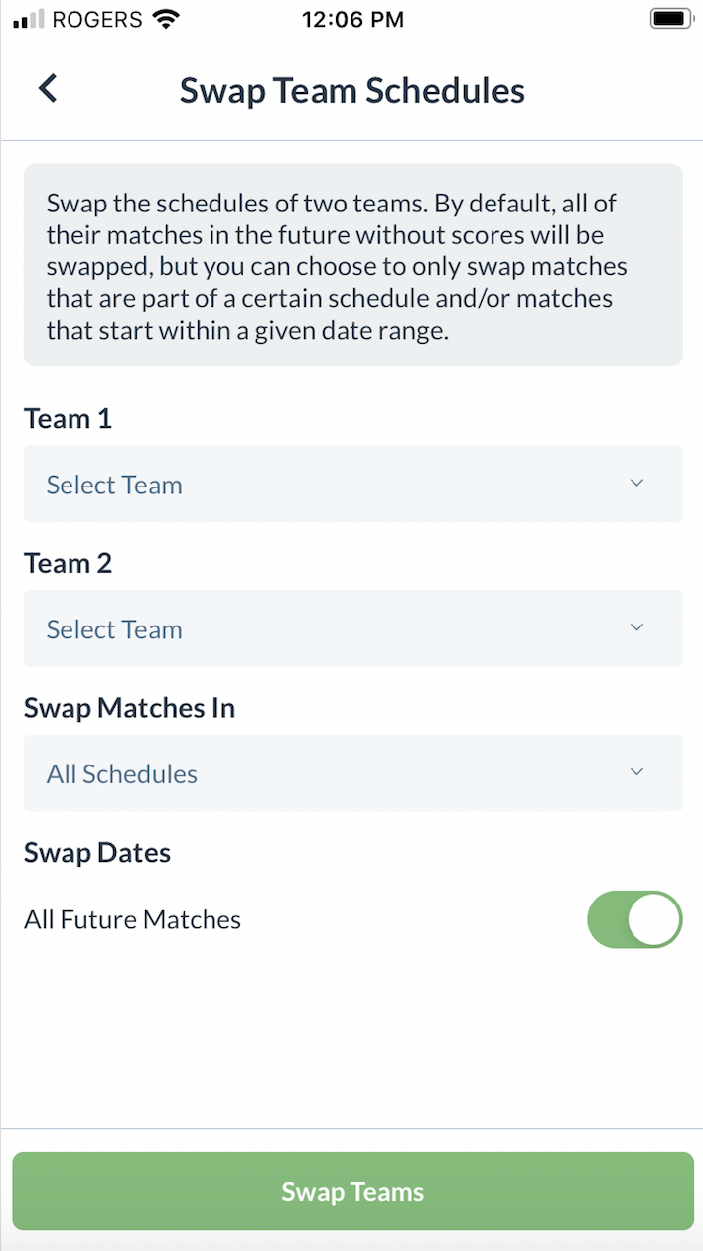Expand the Swap Matches In dropdown
The height and width of the screenshot is (1251, 703).
click(352, 773)
